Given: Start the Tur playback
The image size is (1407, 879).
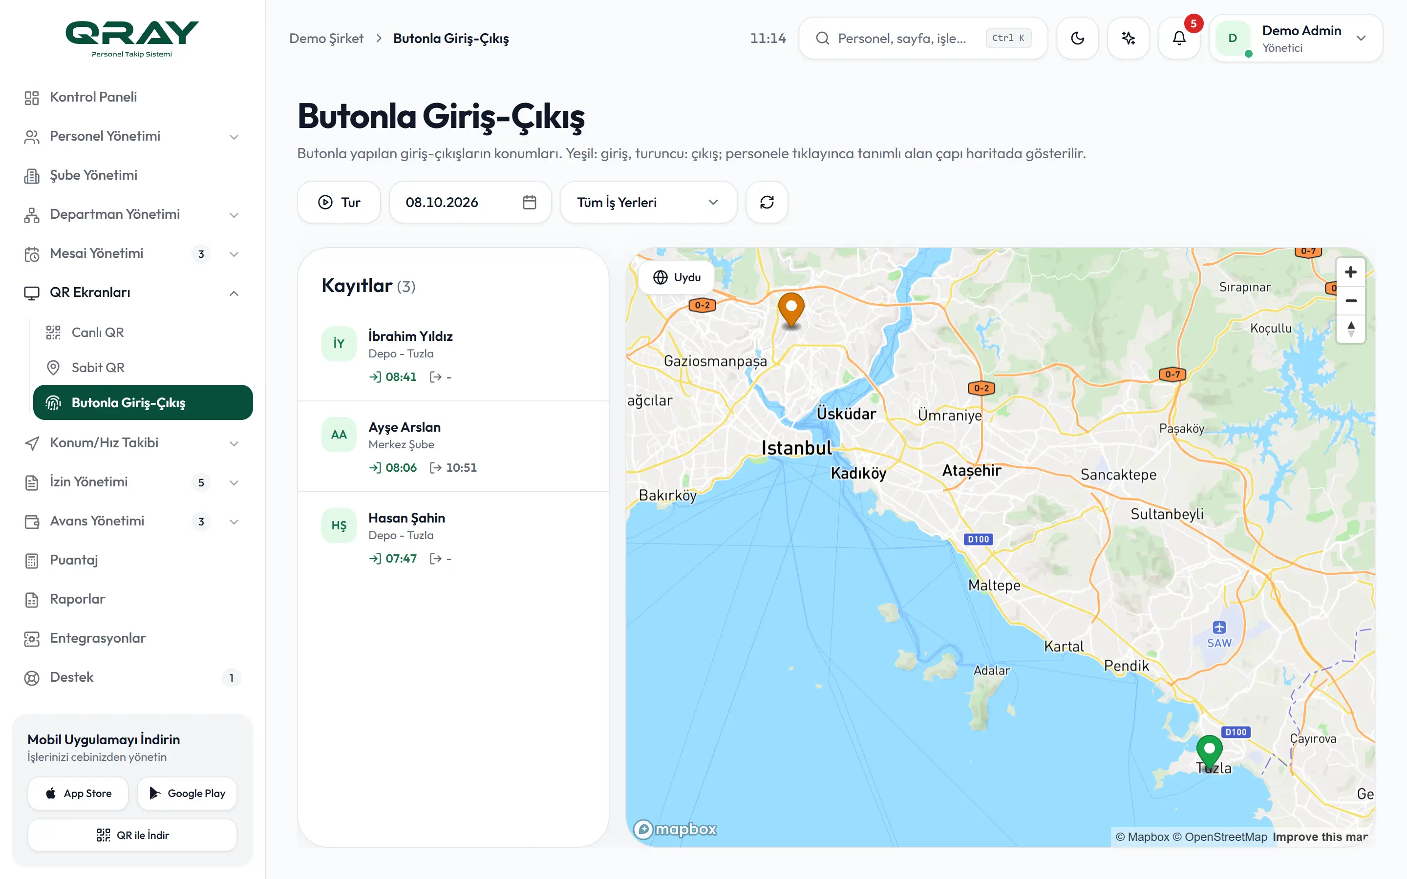Looking at the screenshot, I should (339, 202).
